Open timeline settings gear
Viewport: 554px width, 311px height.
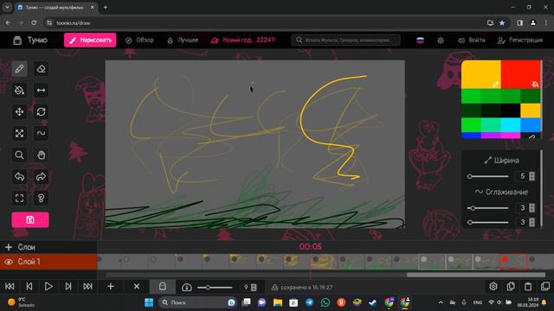click(493, 286)
